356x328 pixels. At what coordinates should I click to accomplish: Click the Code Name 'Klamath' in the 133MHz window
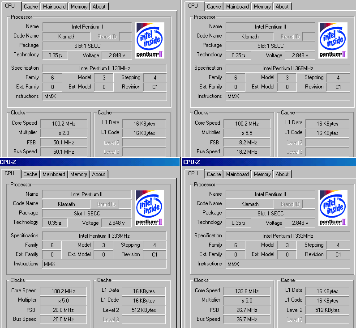[67, 37]
